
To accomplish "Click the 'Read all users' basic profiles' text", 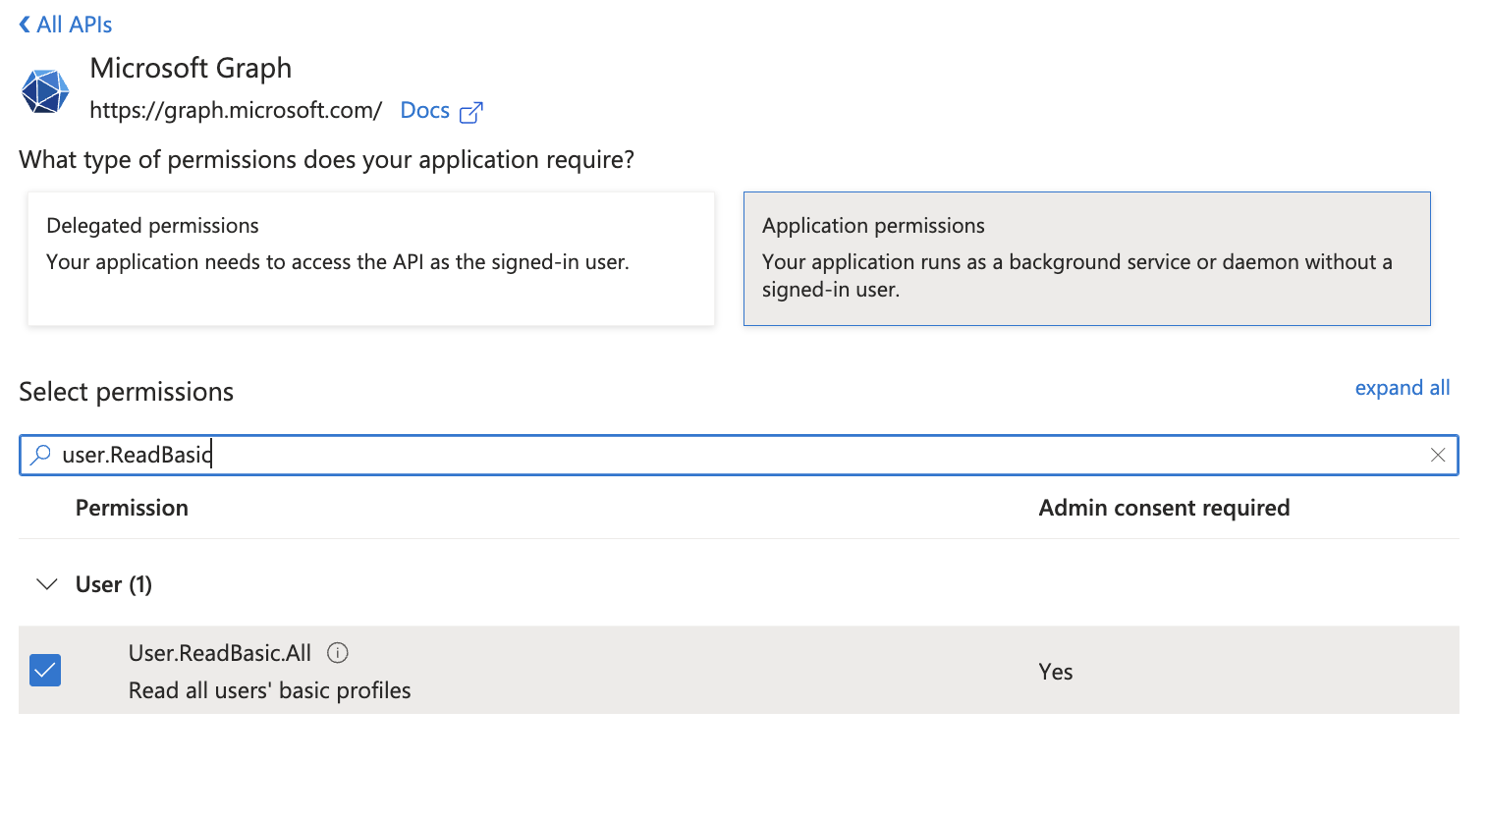I will [x=270, y=690].
